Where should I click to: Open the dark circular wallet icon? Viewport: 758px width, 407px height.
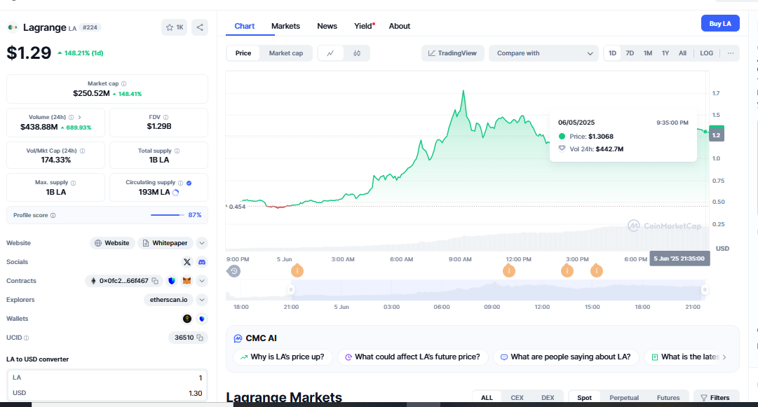tap(187, 319)
